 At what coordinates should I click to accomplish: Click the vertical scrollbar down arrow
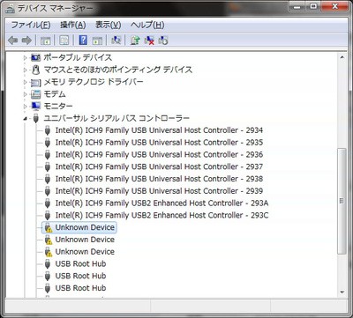pos(342,292)
